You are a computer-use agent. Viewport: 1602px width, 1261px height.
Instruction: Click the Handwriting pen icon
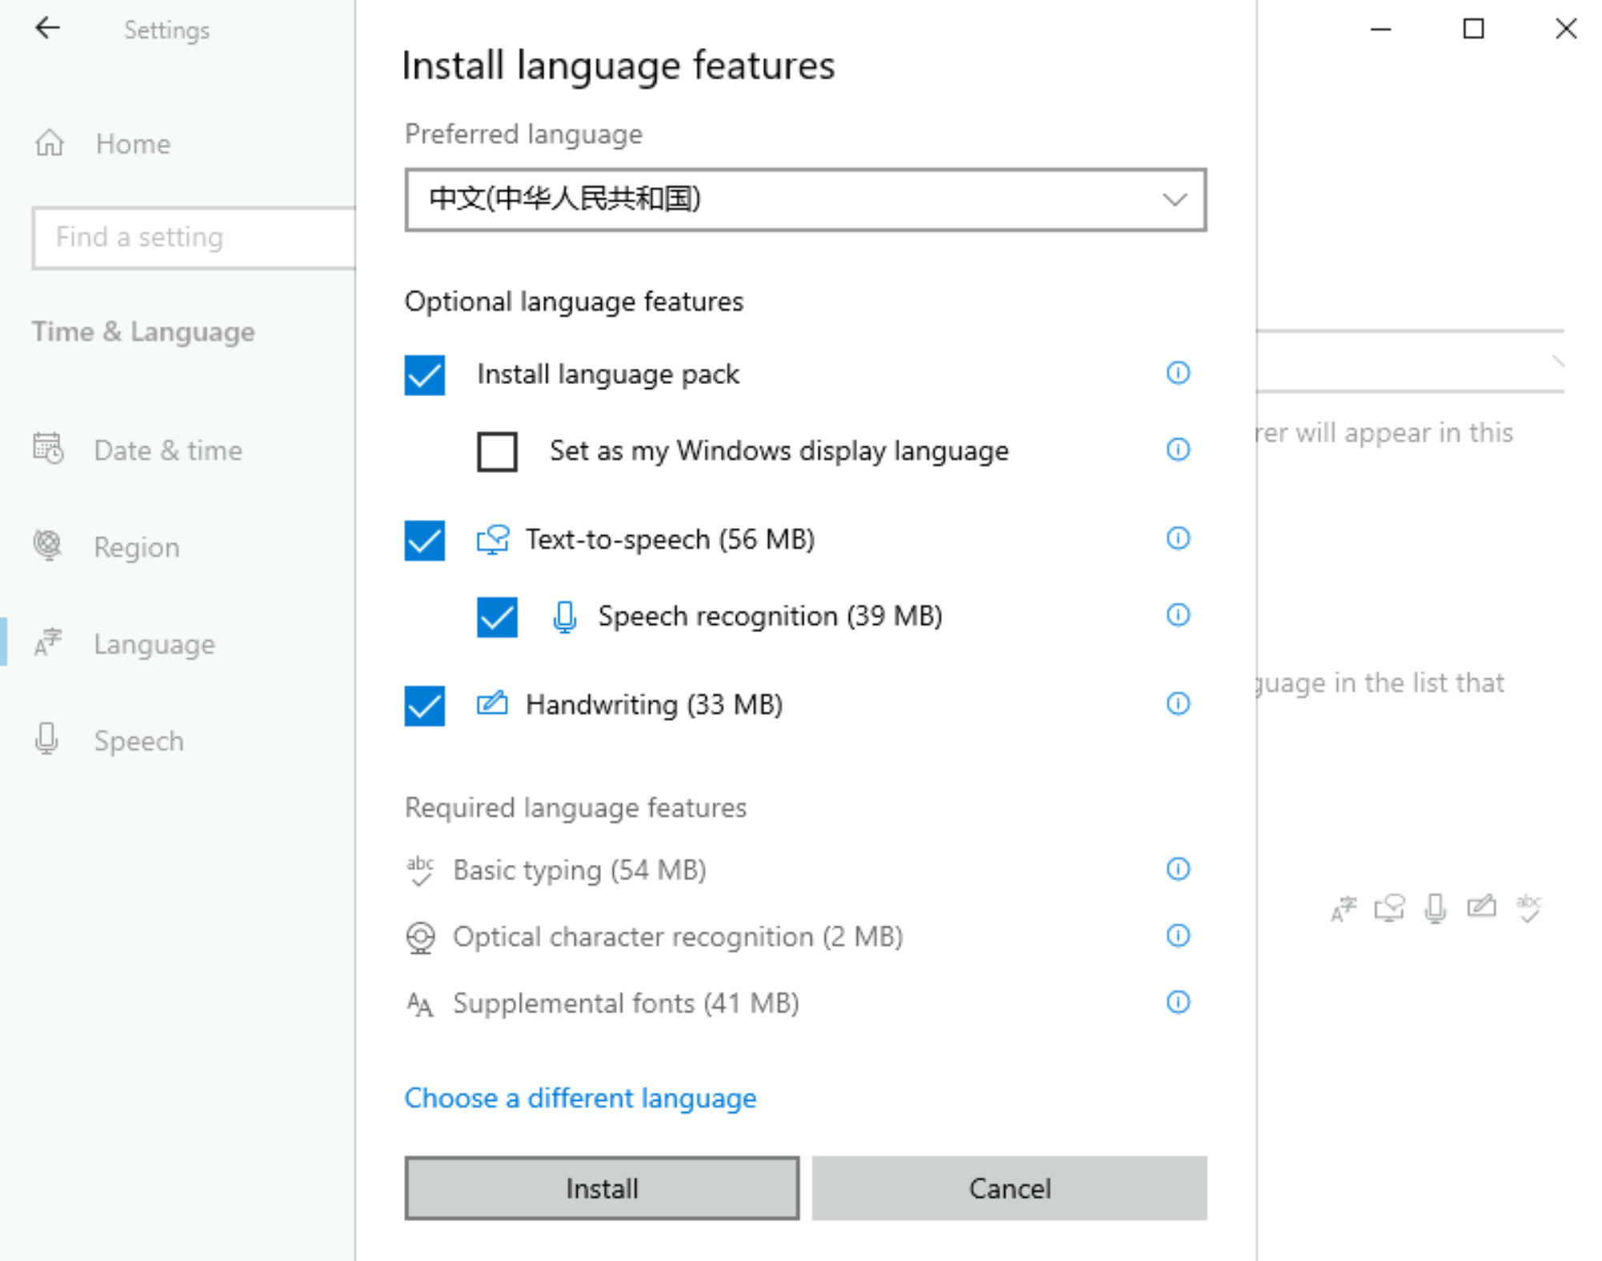click(x=492, y=703)
